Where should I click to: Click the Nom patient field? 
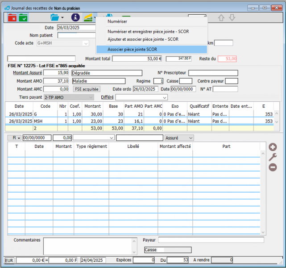pos(76,35)
